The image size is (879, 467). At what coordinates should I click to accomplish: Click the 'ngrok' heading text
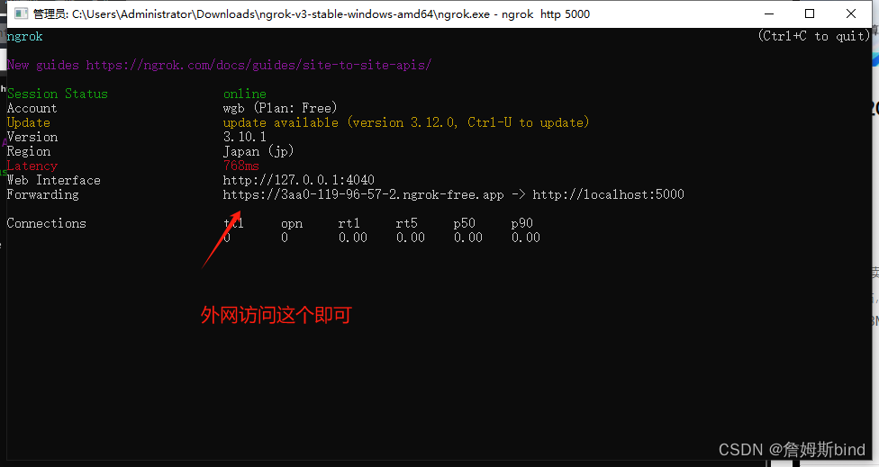click(x=24, y=37)
